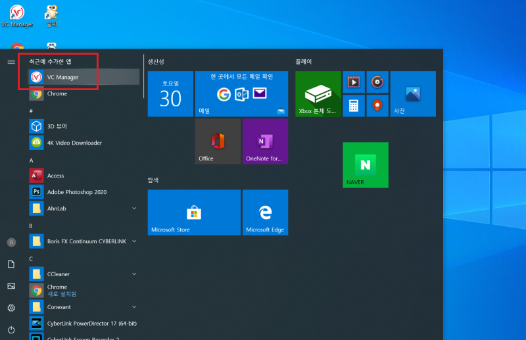Launch 4K Video Downloader

coord(84,143)
